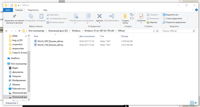Viewport: 200px width, 107px height.
Task: Click Выделить все to select all files
Action: pos(171,15)
